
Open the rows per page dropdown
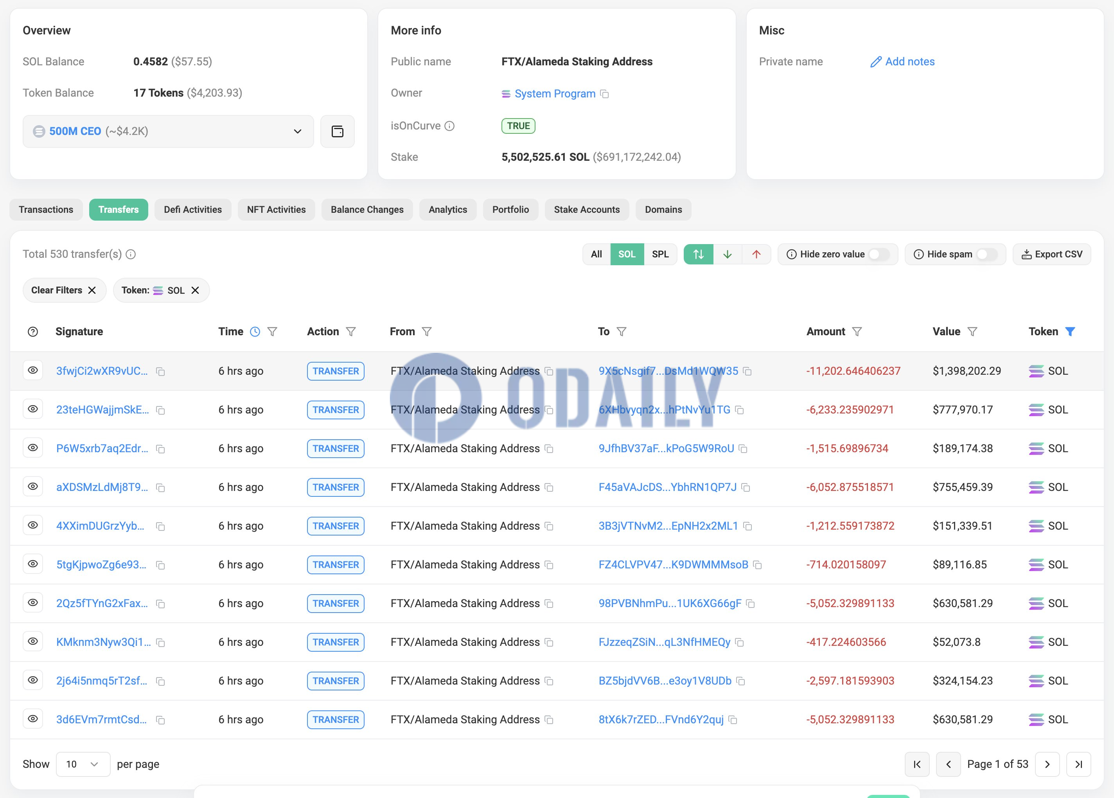click(83, 765)
